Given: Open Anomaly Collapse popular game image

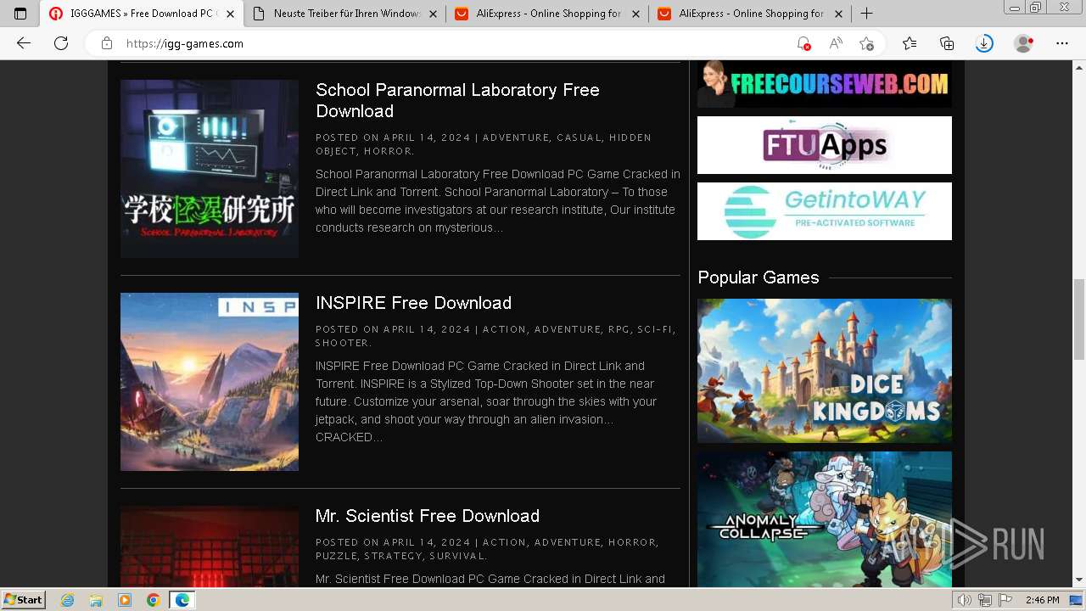Looking at the screenshot, I should pos(825,519).
